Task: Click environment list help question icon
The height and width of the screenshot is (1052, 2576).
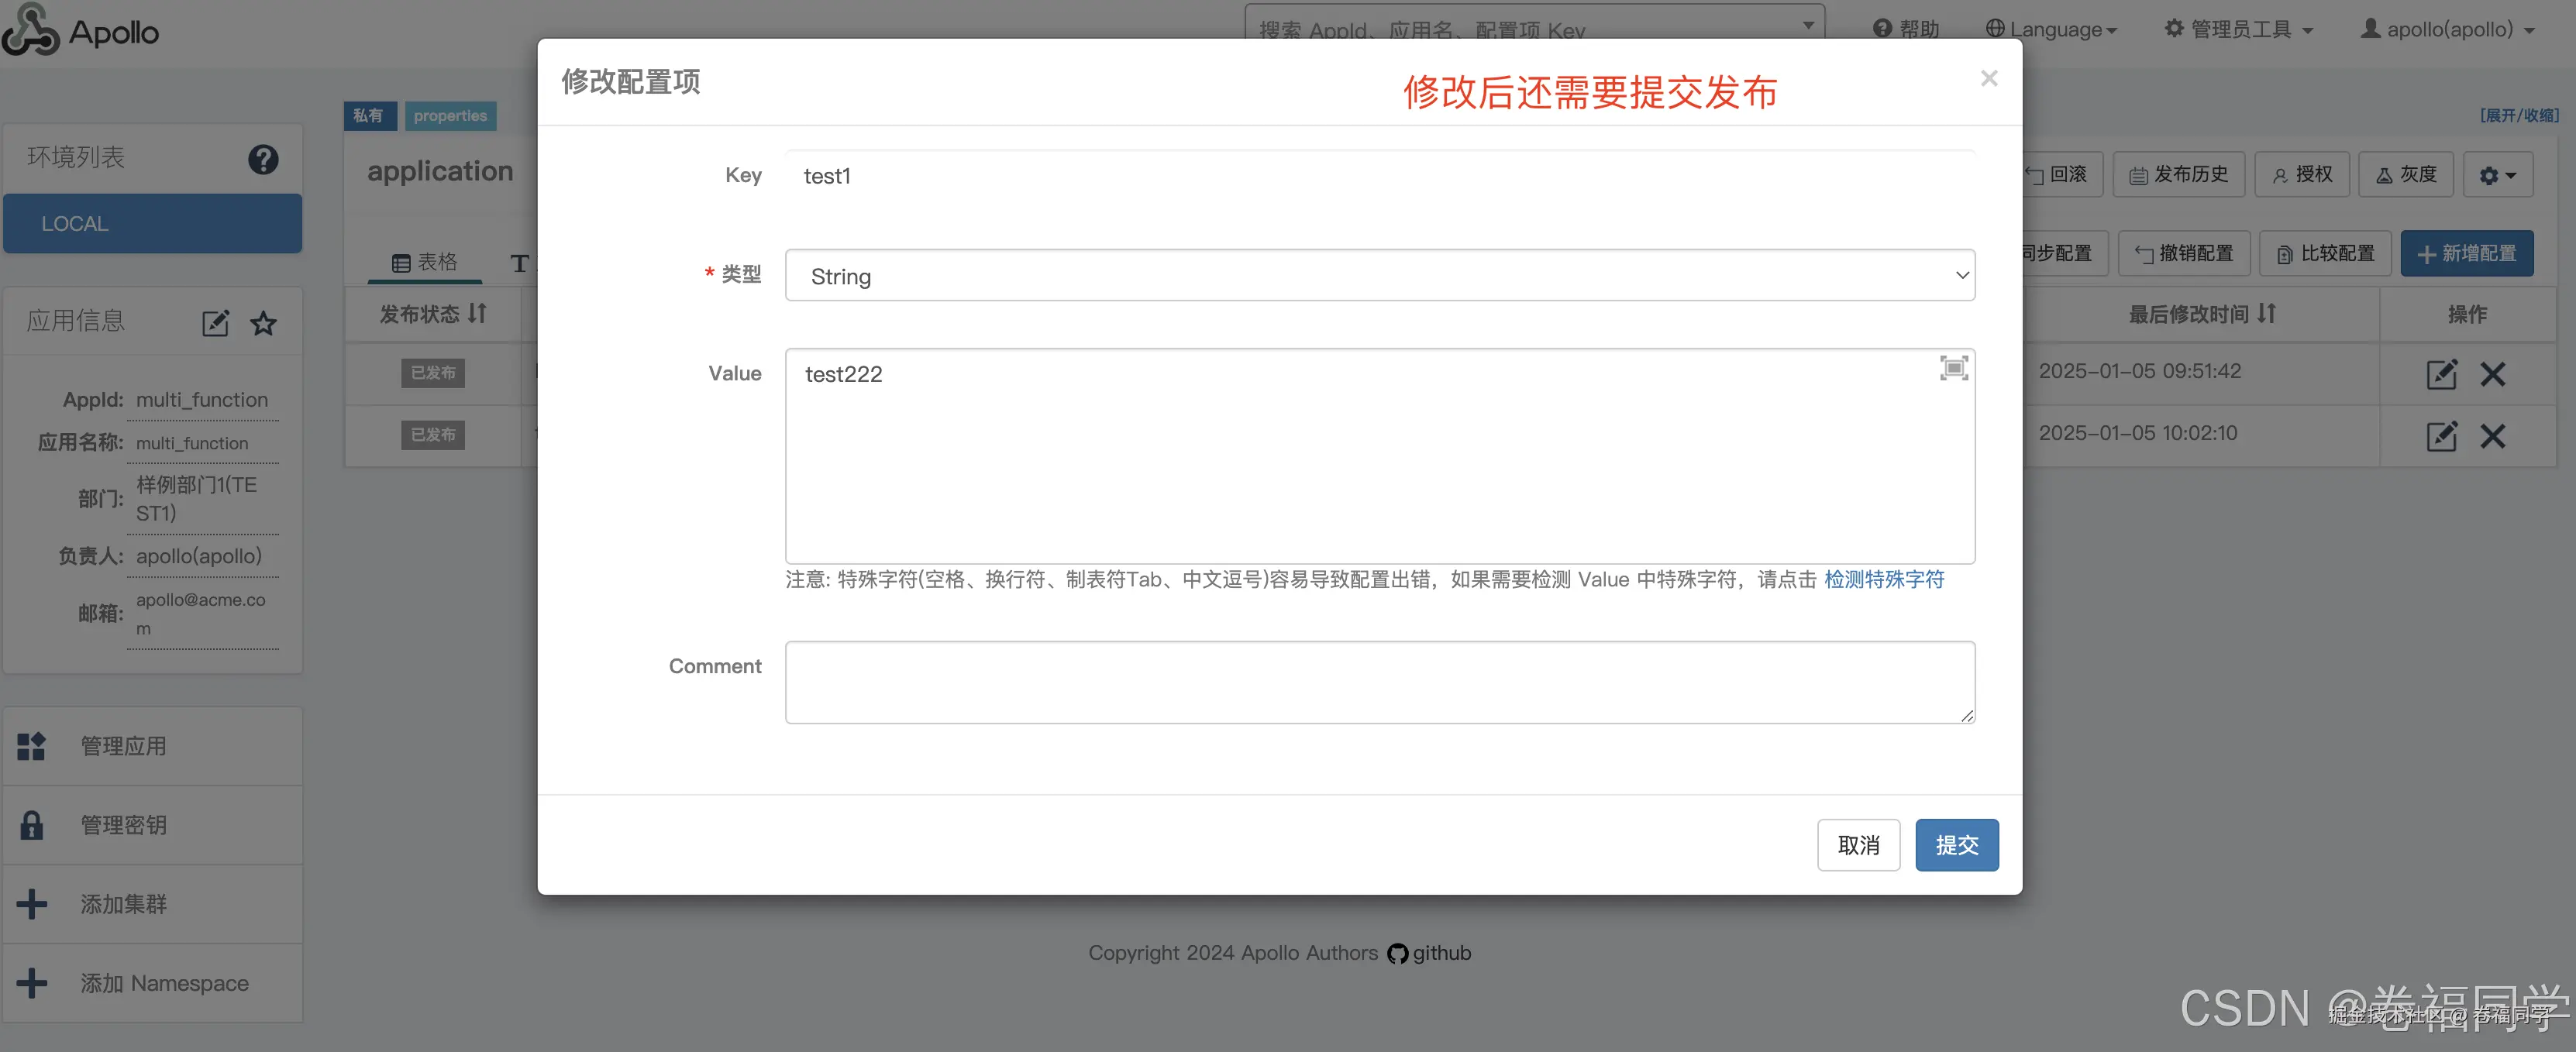Action: [x=263, y=159]
